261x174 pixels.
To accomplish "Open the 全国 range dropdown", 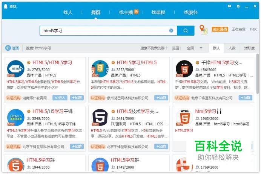I will pyautogui.click(x=195, y=48).
